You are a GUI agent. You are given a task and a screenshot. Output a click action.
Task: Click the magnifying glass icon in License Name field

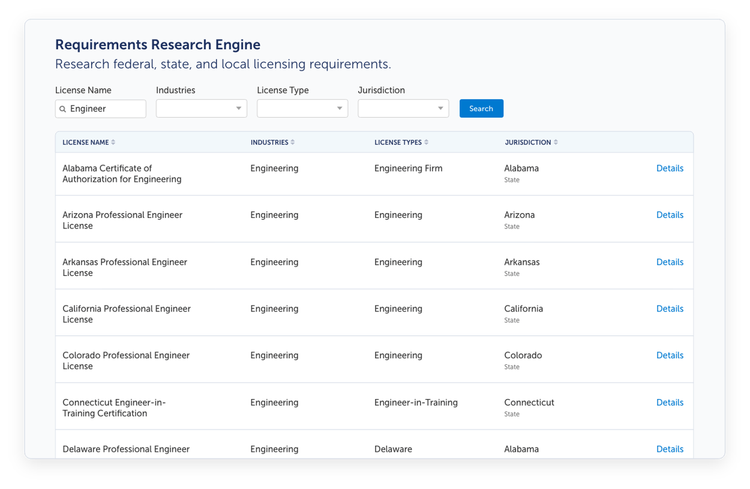pyautogui.click(x=64, y=109)
